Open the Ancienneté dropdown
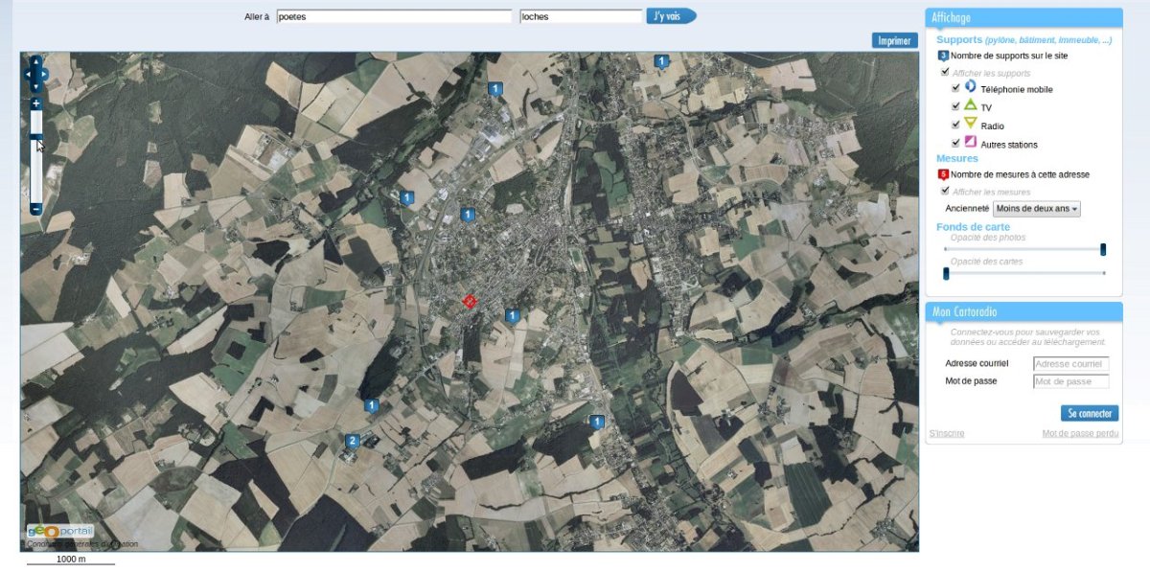Viewport: 1150px width, 572px height. (x=1036, y=209)
